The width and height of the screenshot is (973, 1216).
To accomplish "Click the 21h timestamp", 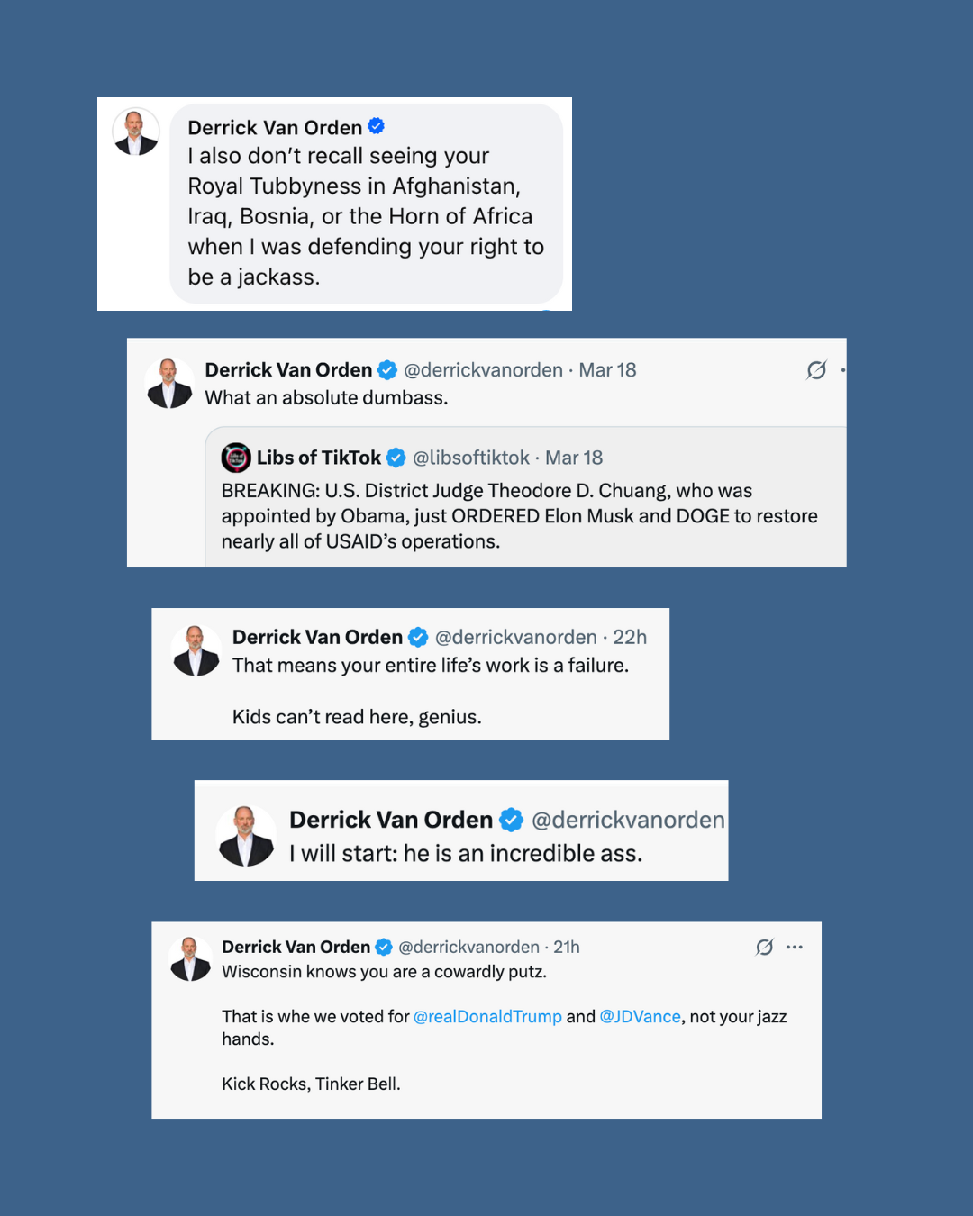I will click(567, 947).
